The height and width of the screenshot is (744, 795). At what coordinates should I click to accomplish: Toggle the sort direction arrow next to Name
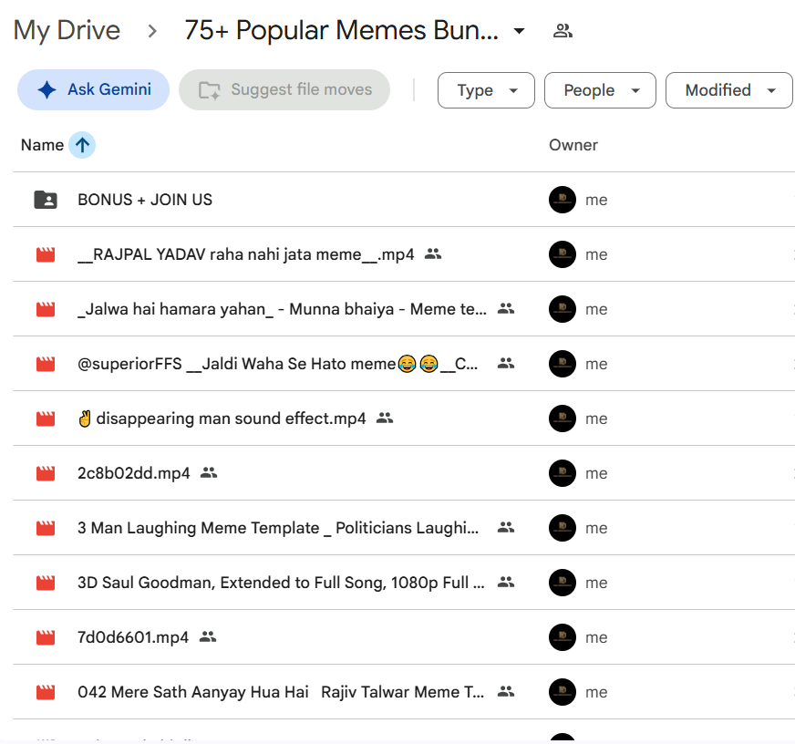[82, 145]
